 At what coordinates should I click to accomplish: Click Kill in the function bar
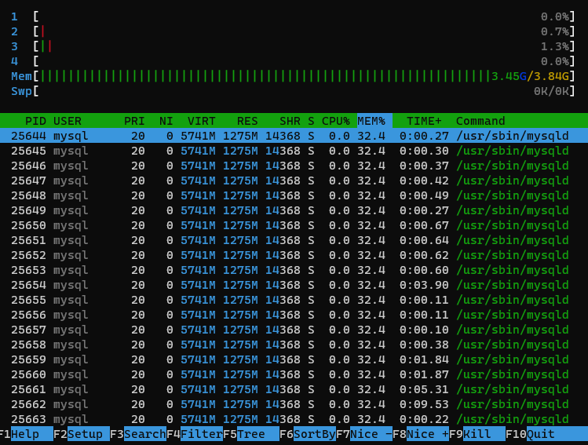coord(484,434)
